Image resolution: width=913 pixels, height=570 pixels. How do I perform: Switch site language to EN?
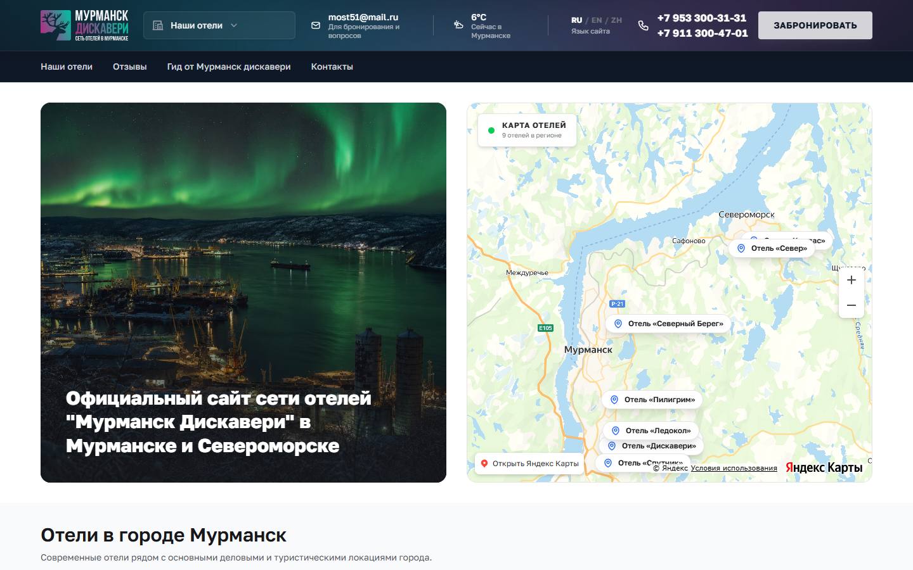(597, 20)
